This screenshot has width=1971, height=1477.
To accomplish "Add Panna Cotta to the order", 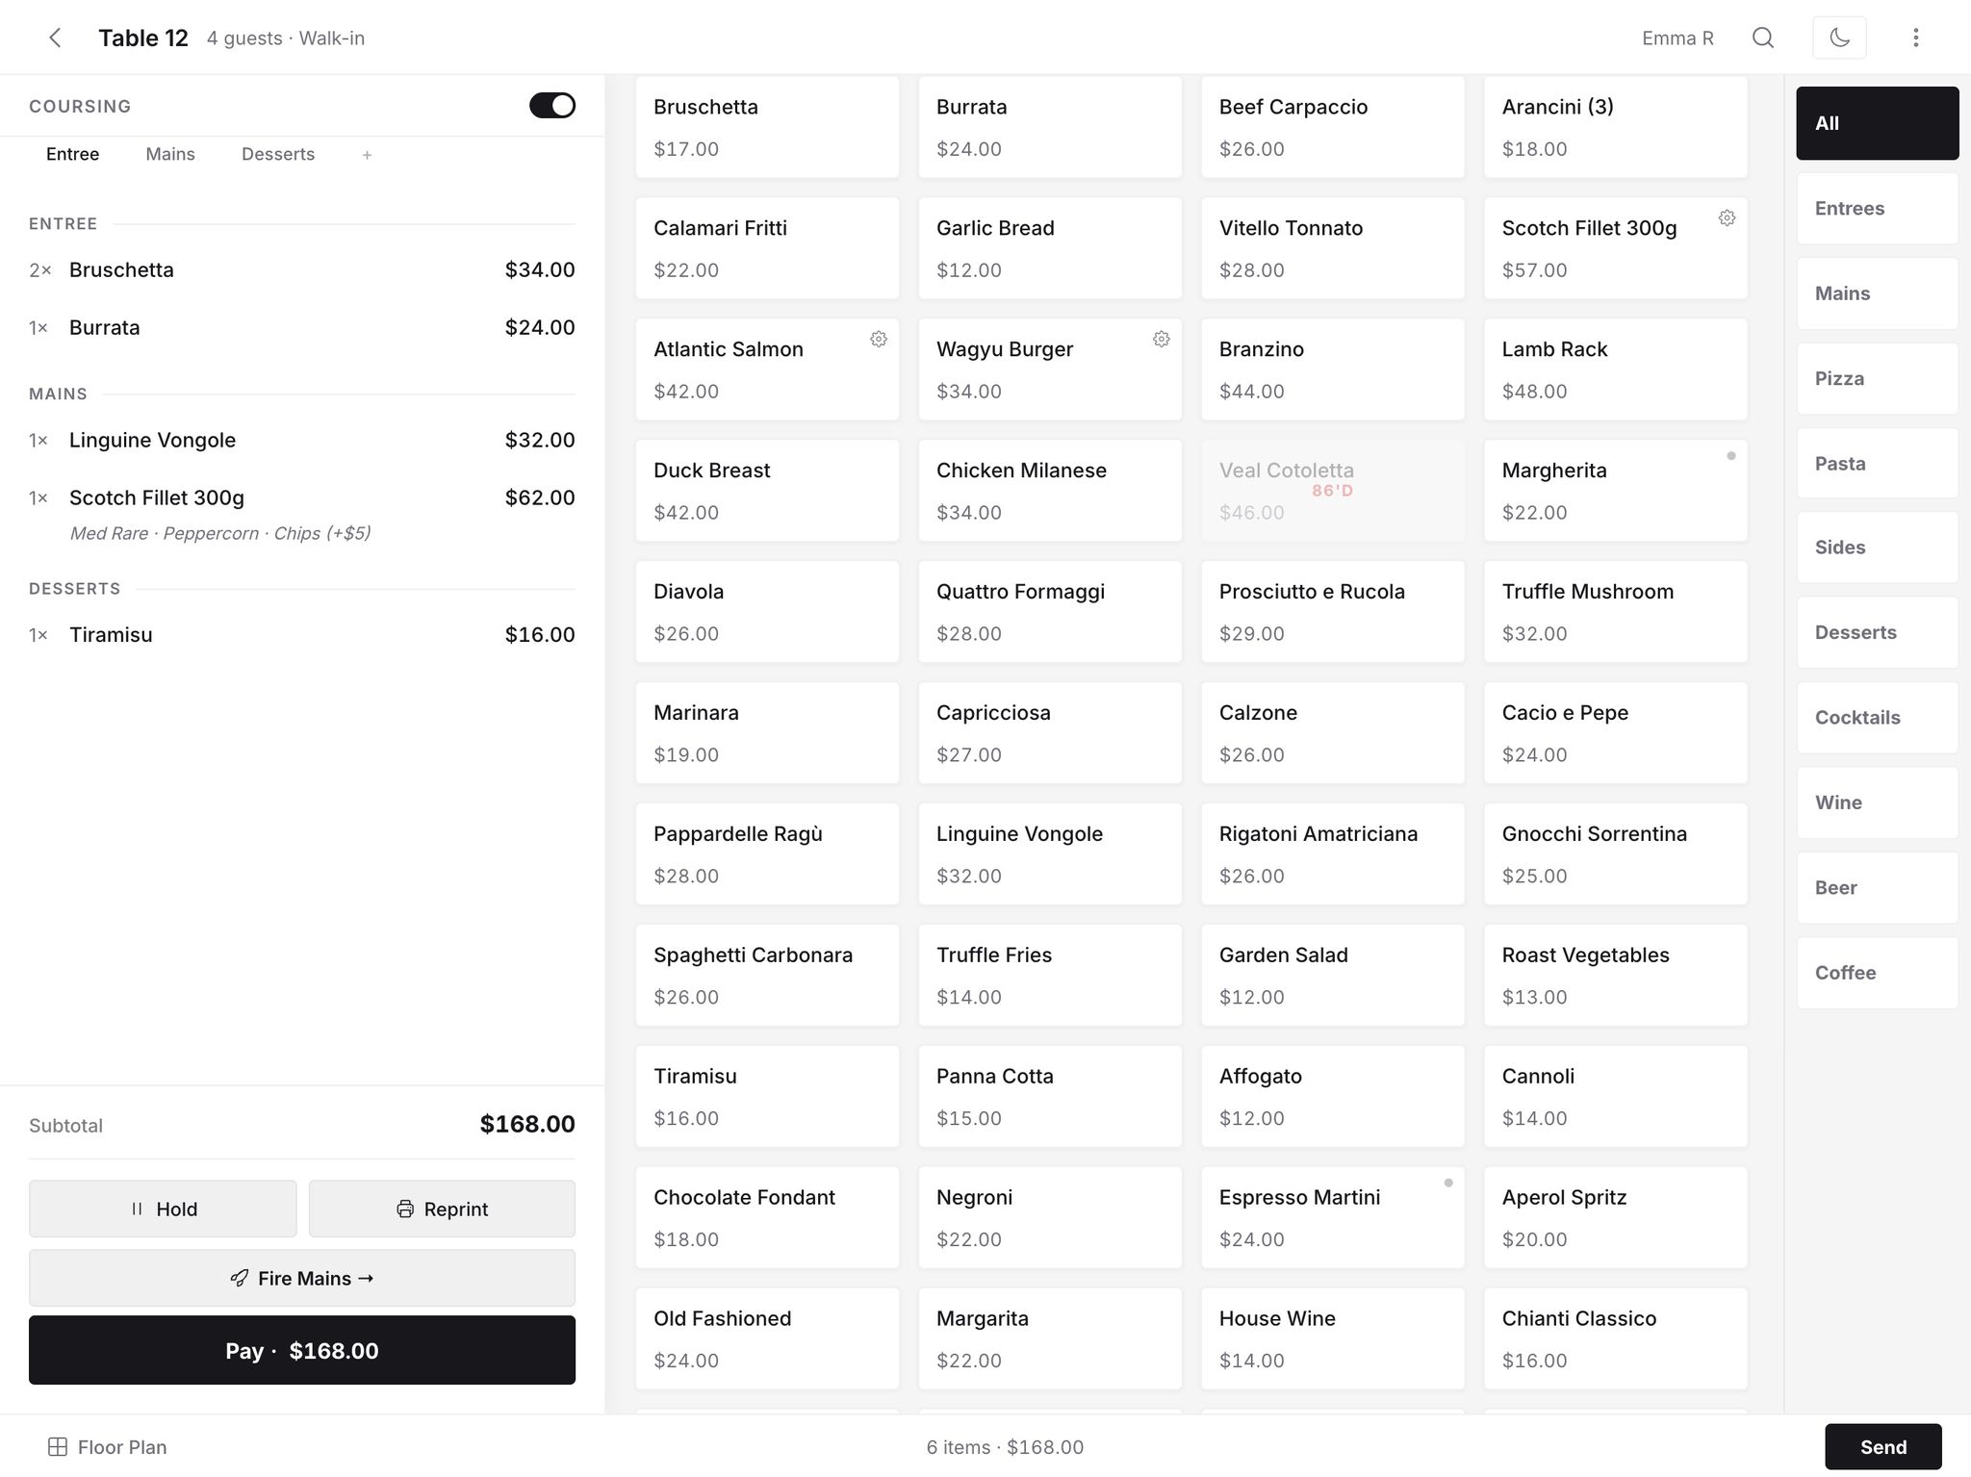I will pyautogui.click(x=1049, y=1096).
